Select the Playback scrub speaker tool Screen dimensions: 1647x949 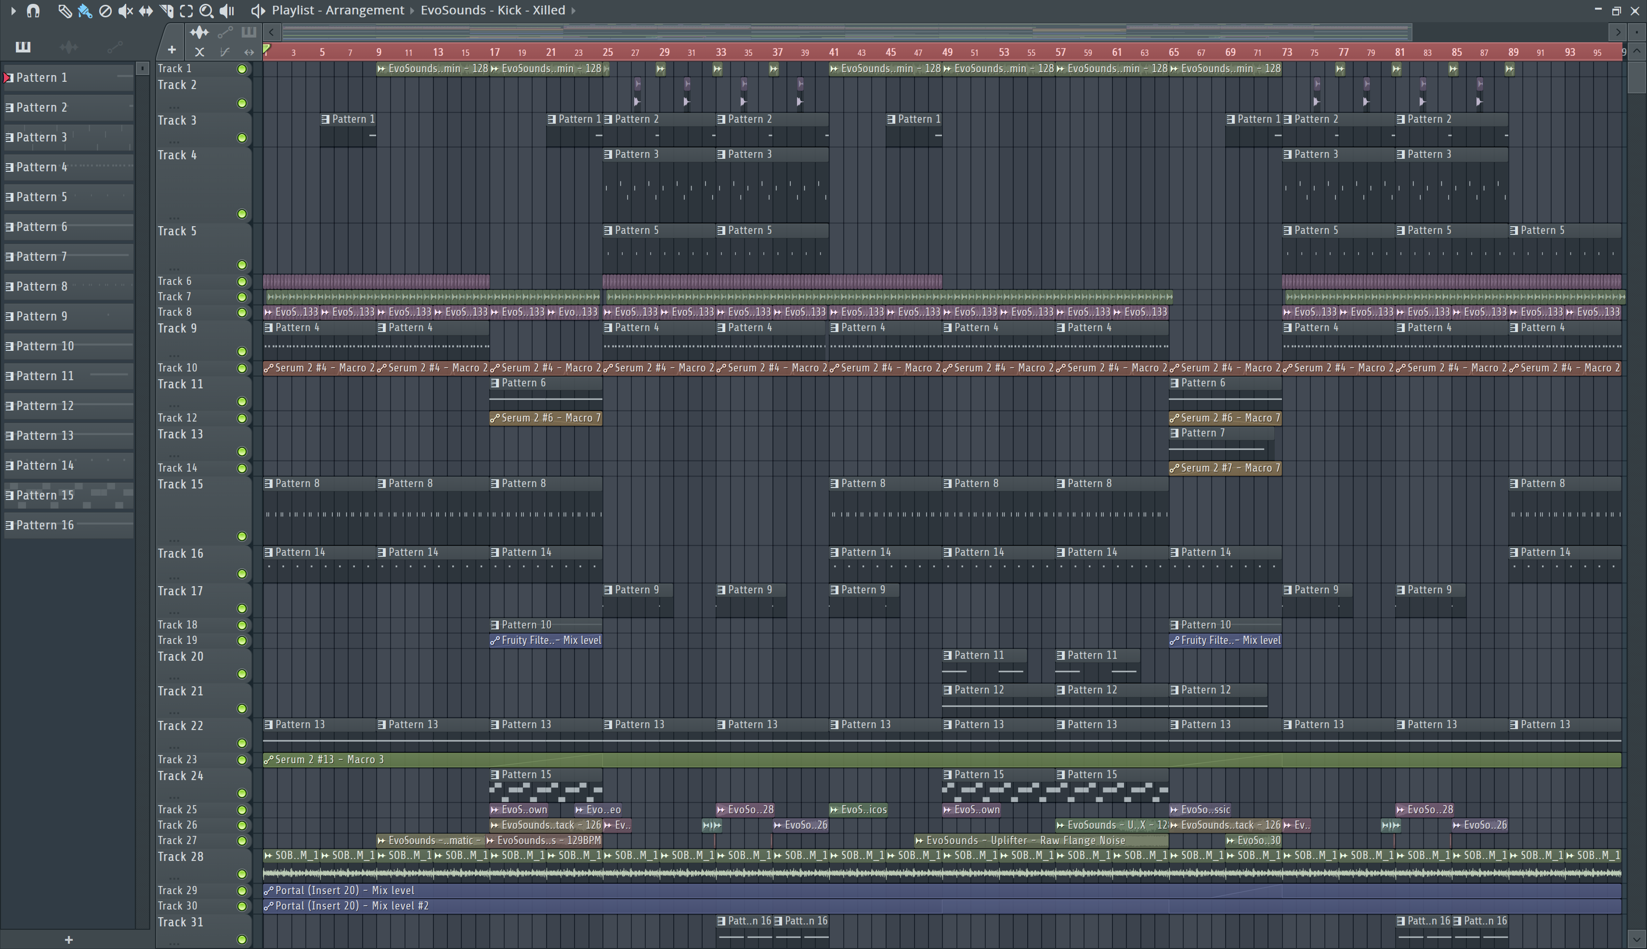(226, 11)
